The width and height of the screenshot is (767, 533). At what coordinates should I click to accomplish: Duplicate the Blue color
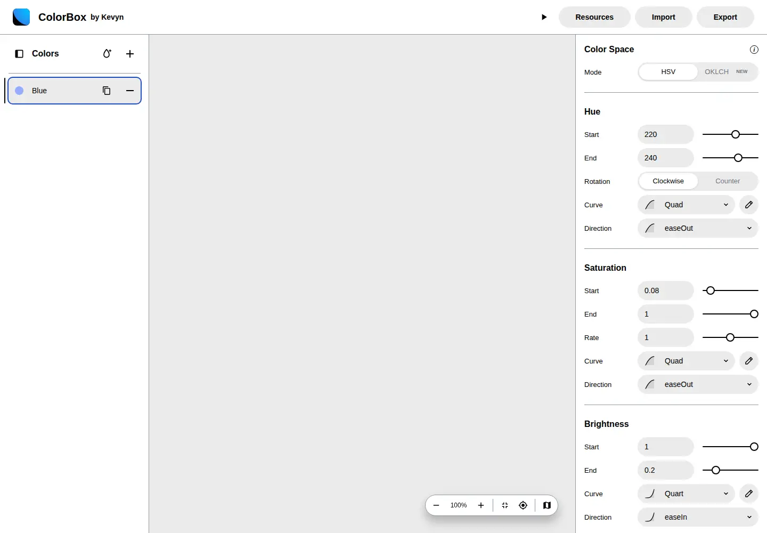(107, 91)
